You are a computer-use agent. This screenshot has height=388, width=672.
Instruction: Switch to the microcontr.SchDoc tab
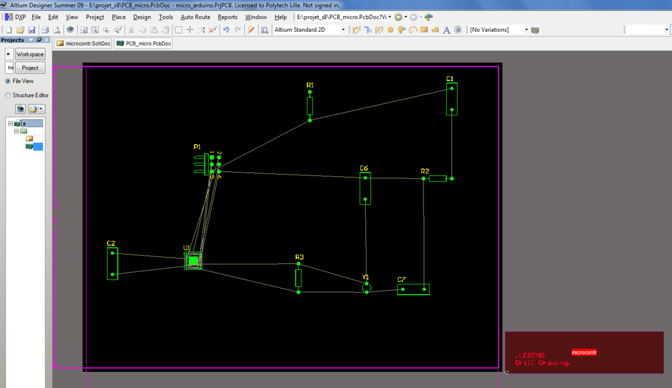click(83, 43)
